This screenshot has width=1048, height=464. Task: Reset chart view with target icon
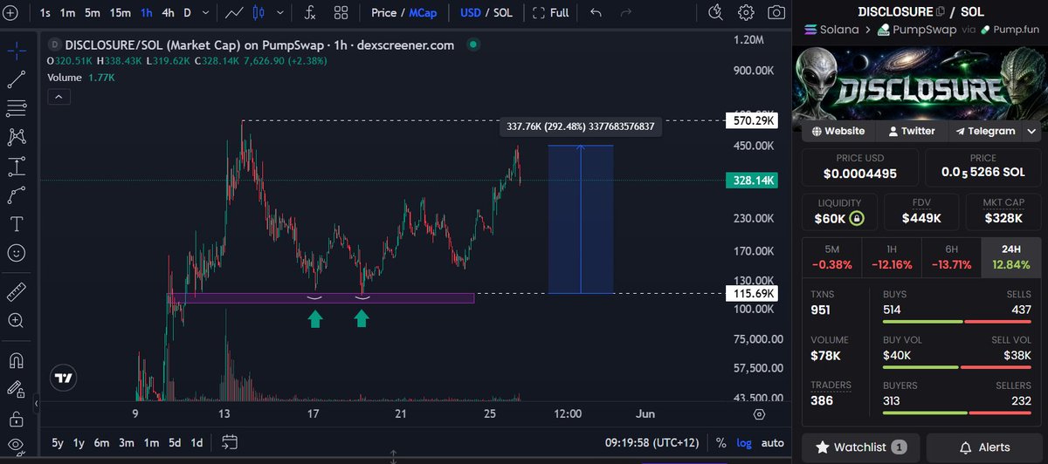[x=759, y=414]
